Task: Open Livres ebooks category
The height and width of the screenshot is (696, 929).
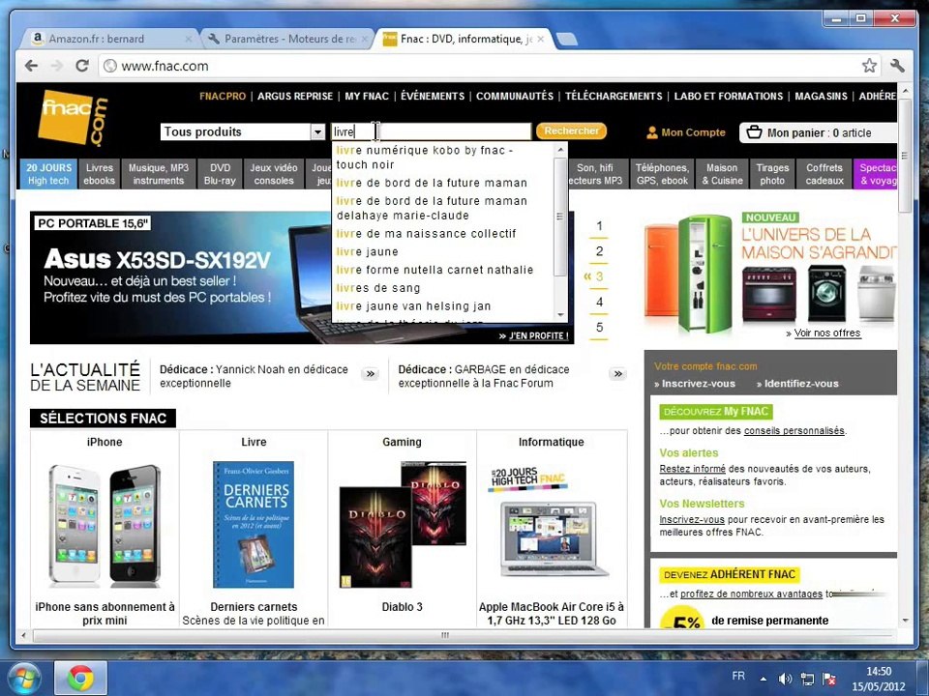Action: coord(99,174)
